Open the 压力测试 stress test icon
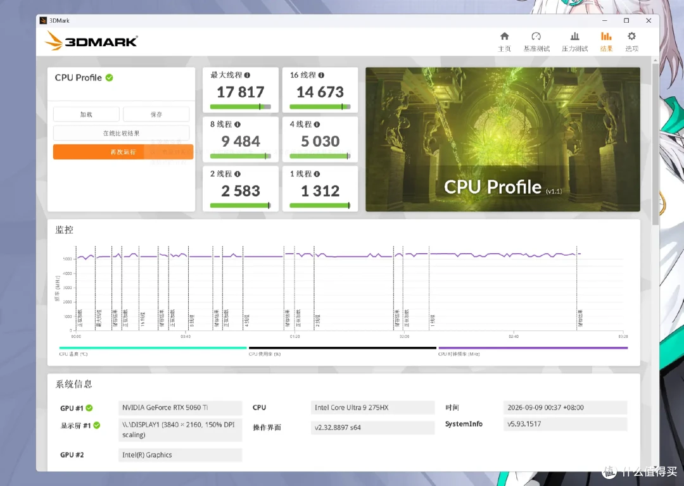The height and width of the screenshot is (486, 684). click(x=575, y=36)
